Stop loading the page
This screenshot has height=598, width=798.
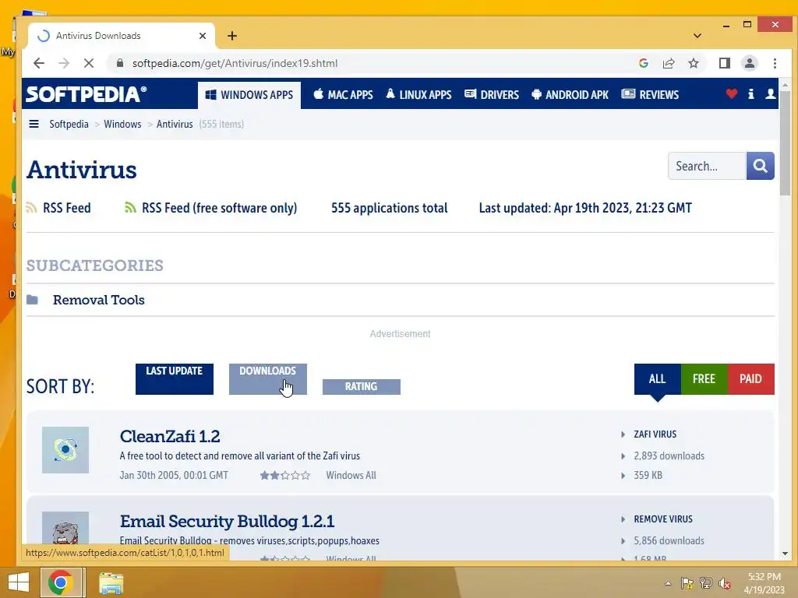[x=89, y=63]
